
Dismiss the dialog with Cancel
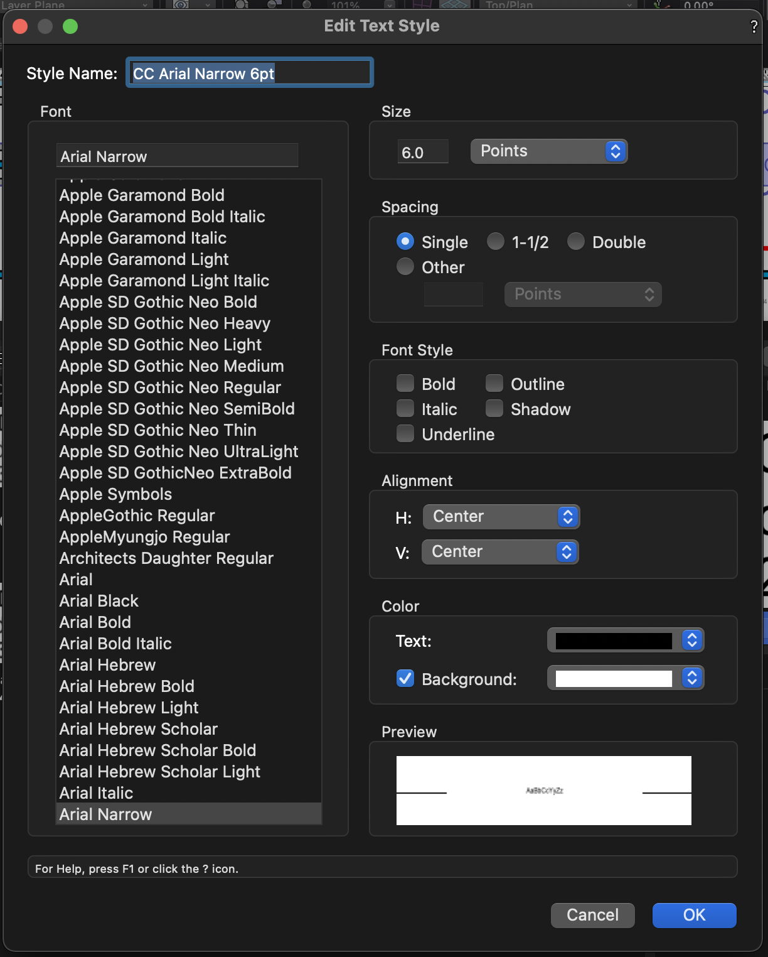592,915
